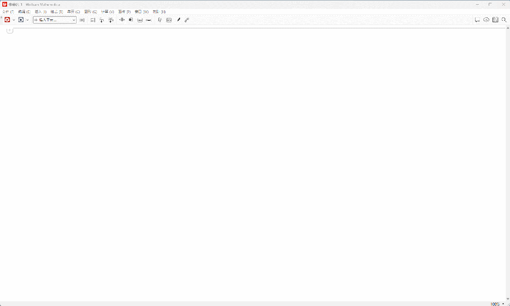
Task: Click the horizontal dash line icon
Action: (x=148, y=20)
